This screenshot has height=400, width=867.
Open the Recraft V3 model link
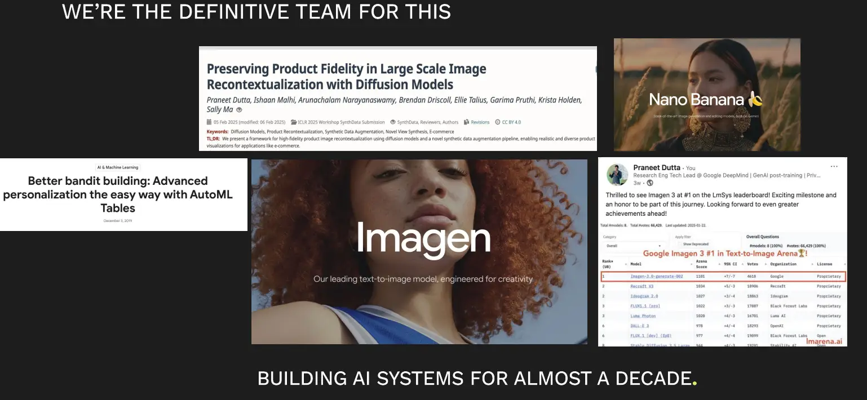[642, 286]
